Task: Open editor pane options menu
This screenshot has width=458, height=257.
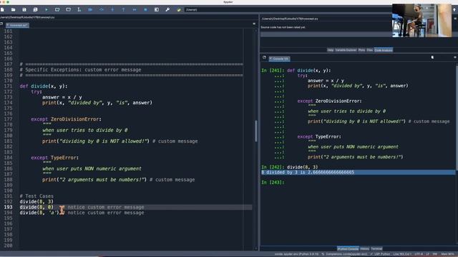Action: pyautogui.click(x=254, y=24)
